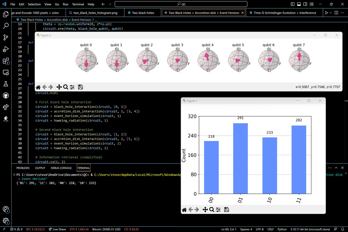Reset Figure 2 view with Home icon

click(x=38, y=87)
